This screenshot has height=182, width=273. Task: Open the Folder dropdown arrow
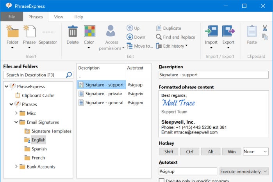pyautogui.click(x=12, y=48)
